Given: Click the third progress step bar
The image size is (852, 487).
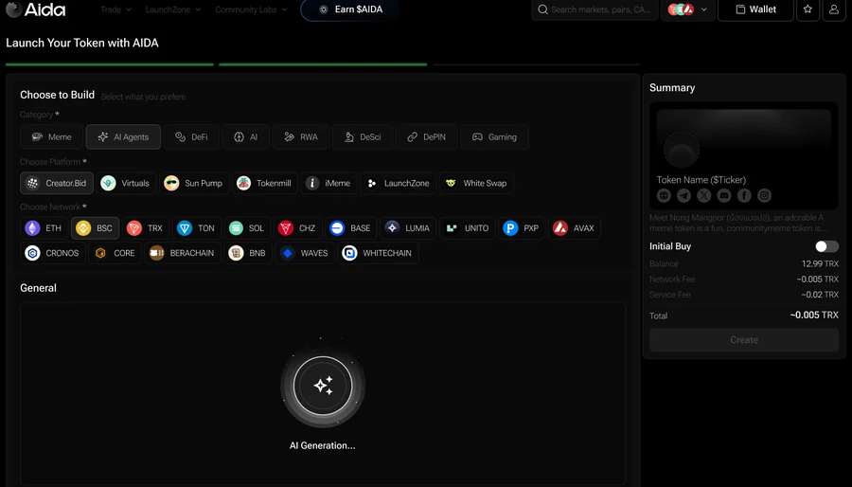Looking at the screenshot, I should (537, 64).
